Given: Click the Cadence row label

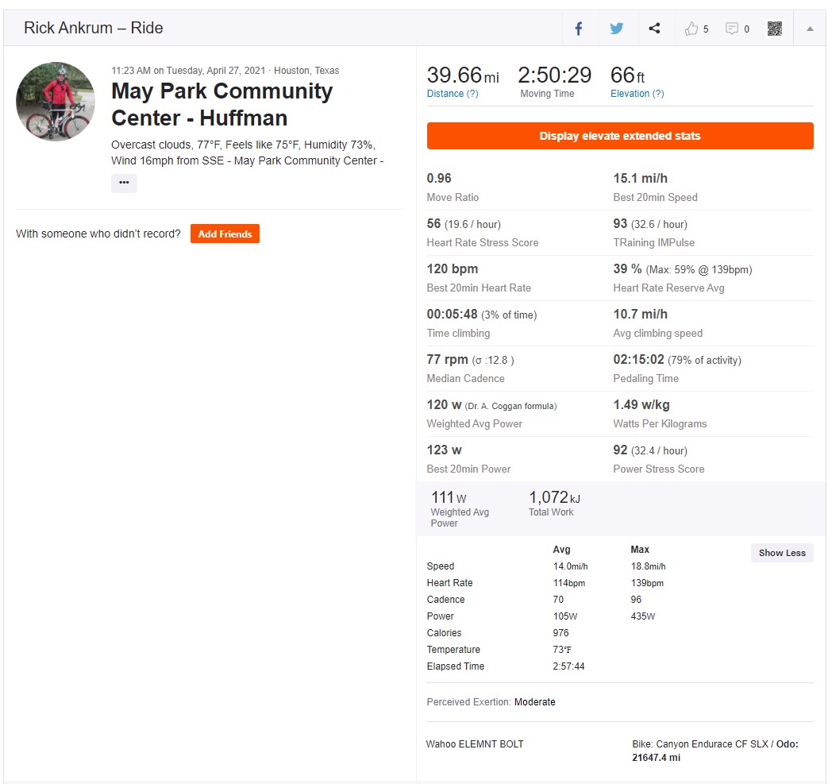Looking at the screenshot, I should (445, 599).
